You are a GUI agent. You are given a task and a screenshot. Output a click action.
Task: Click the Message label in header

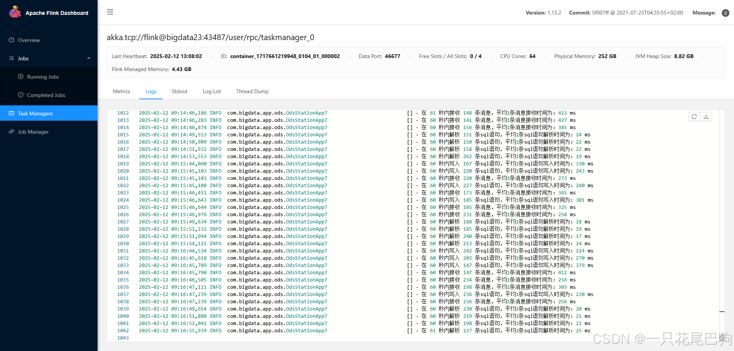point(704,13)
